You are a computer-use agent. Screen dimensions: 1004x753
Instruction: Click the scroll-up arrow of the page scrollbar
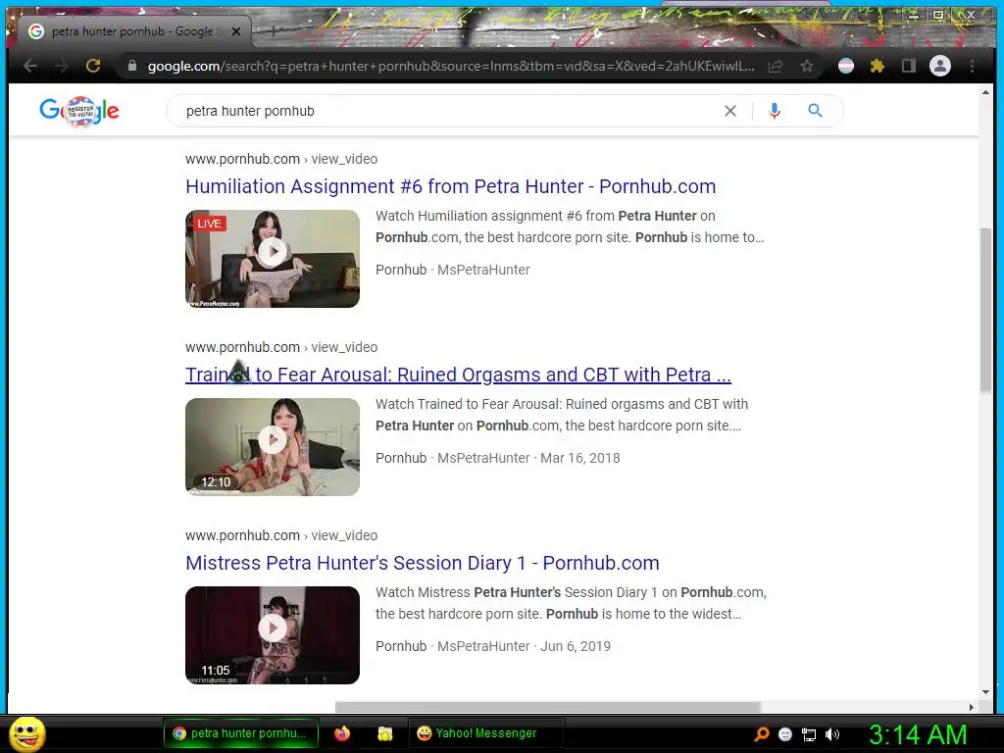click(x=985, y=92)
